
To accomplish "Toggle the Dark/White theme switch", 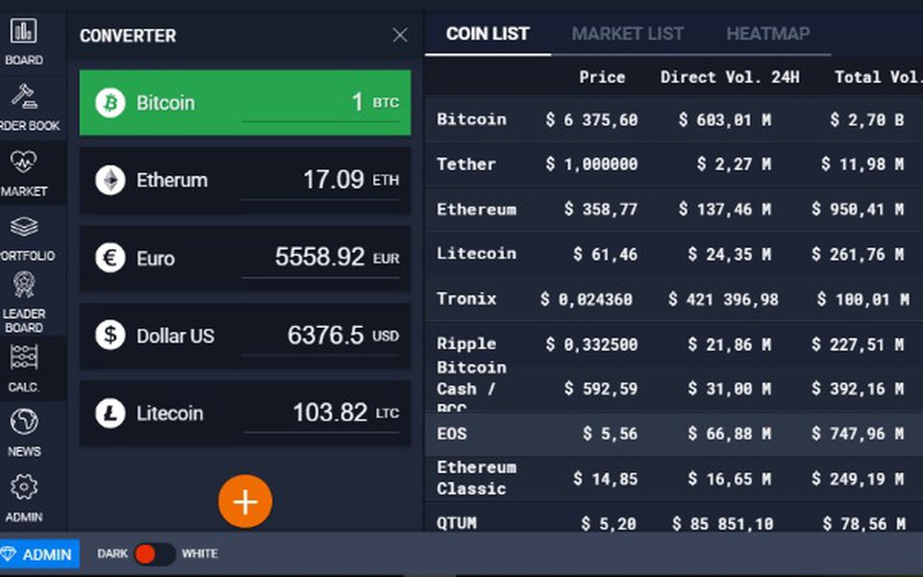I will pos(154,554).
